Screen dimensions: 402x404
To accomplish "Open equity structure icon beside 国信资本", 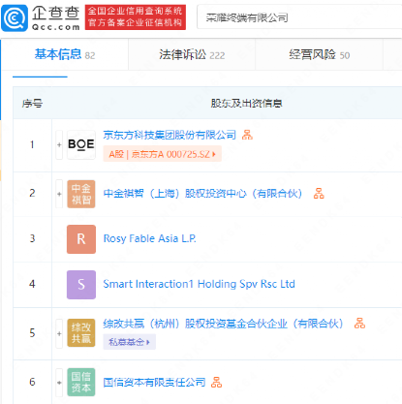I will click(216, 382).
